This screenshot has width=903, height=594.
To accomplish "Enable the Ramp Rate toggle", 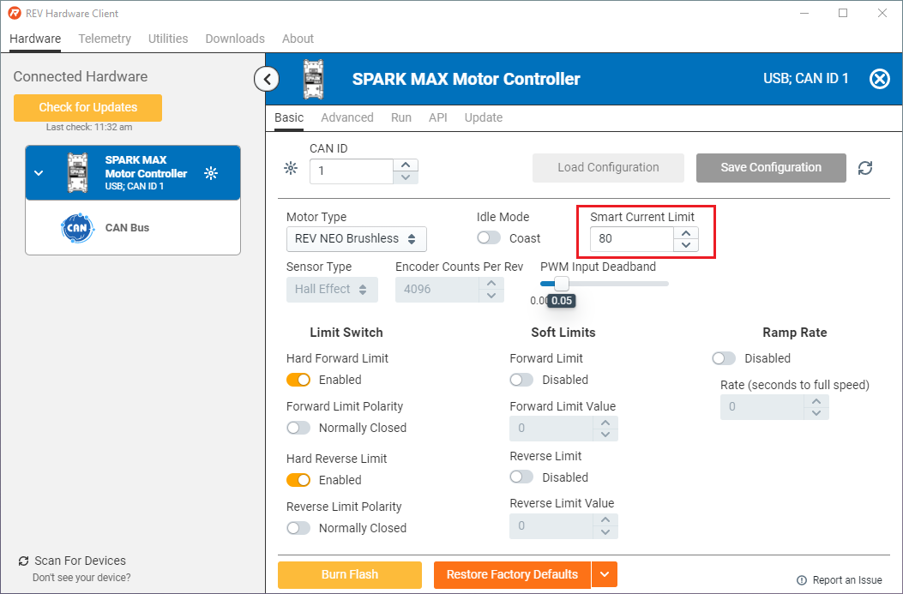I will click(x=724, y=358).
